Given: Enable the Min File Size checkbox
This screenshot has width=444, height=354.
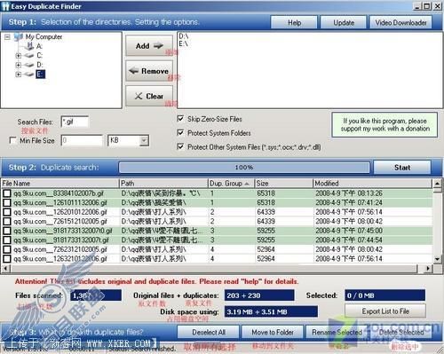Looking at the screenshot, I should pos(12,140).
